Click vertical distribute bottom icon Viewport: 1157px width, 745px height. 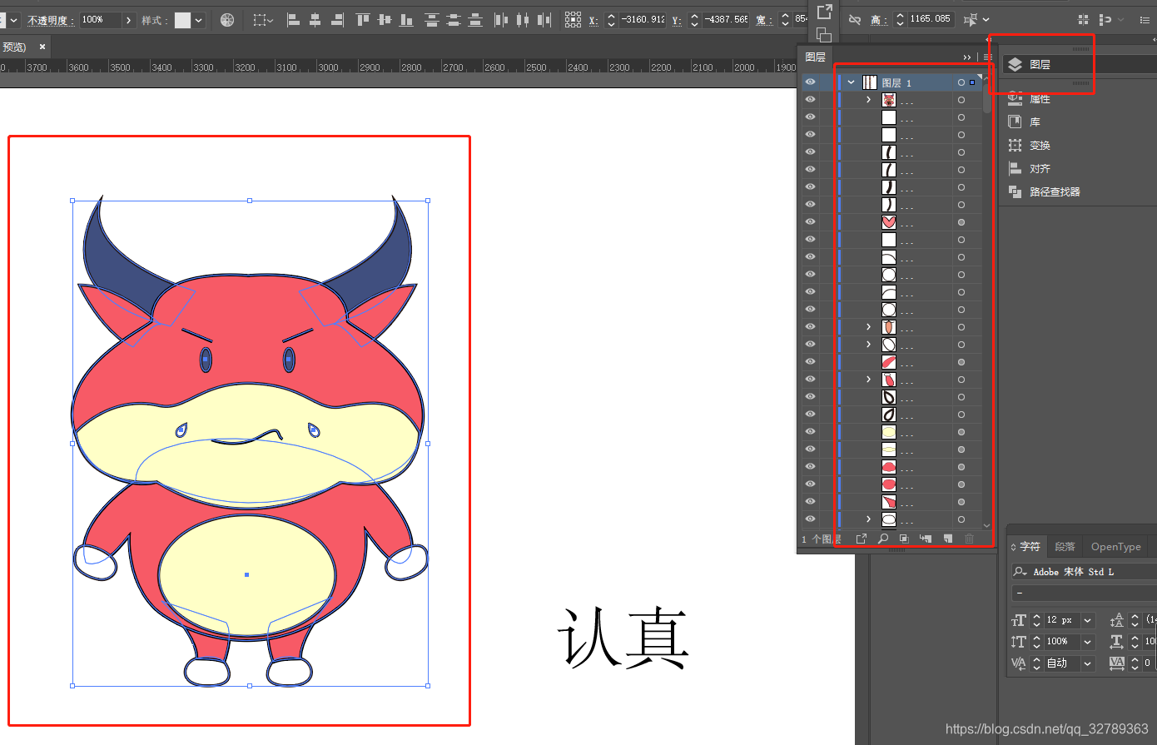coord(475,20)
